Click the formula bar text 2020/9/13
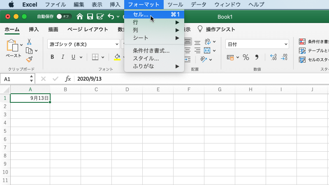 coord(89,79)
